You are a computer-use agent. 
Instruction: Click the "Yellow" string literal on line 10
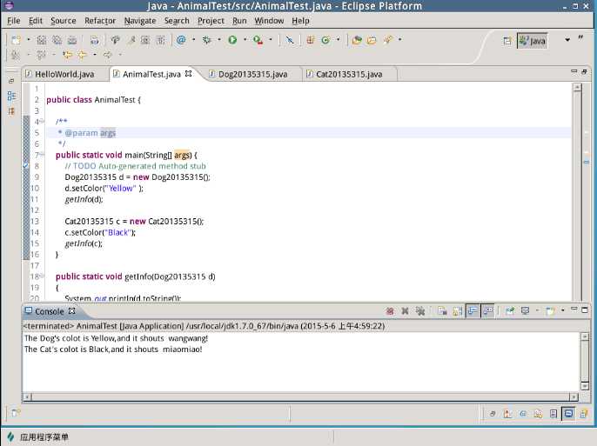tap(120, 188)
